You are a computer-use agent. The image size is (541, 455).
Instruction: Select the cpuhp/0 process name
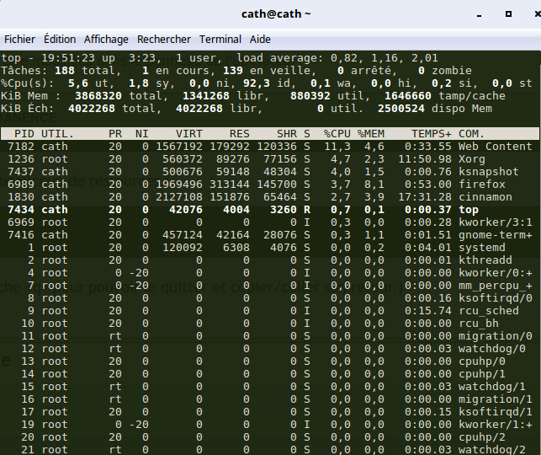point(481,361)
